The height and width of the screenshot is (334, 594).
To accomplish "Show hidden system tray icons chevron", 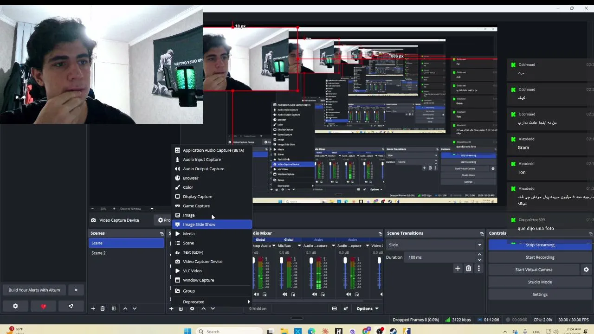I will tap(505, 331).
